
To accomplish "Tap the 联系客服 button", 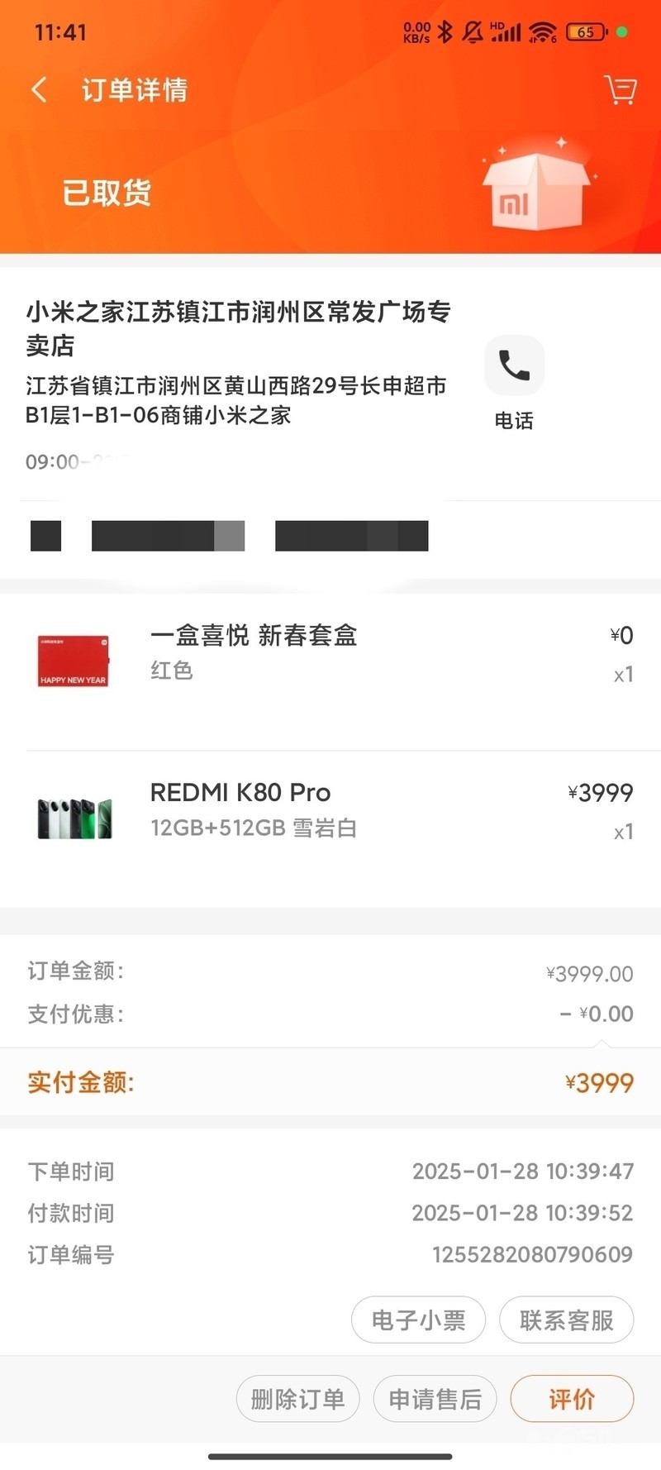I will click(x=566, y=1320).
